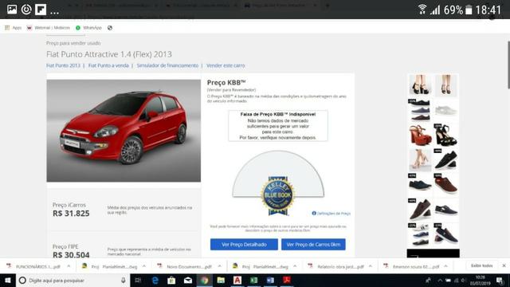Open Adobe Acrobat from the taskbar
This screenshot has height=287, width=510.
click(x=287, y=280)
